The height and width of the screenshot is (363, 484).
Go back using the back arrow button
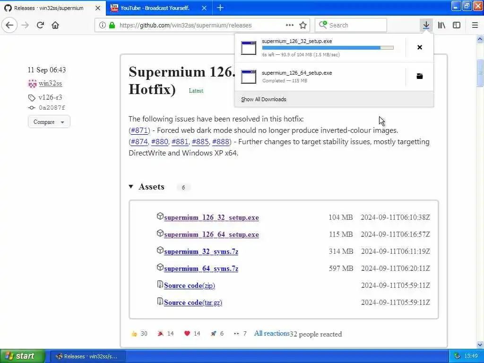tap(9, 25)
